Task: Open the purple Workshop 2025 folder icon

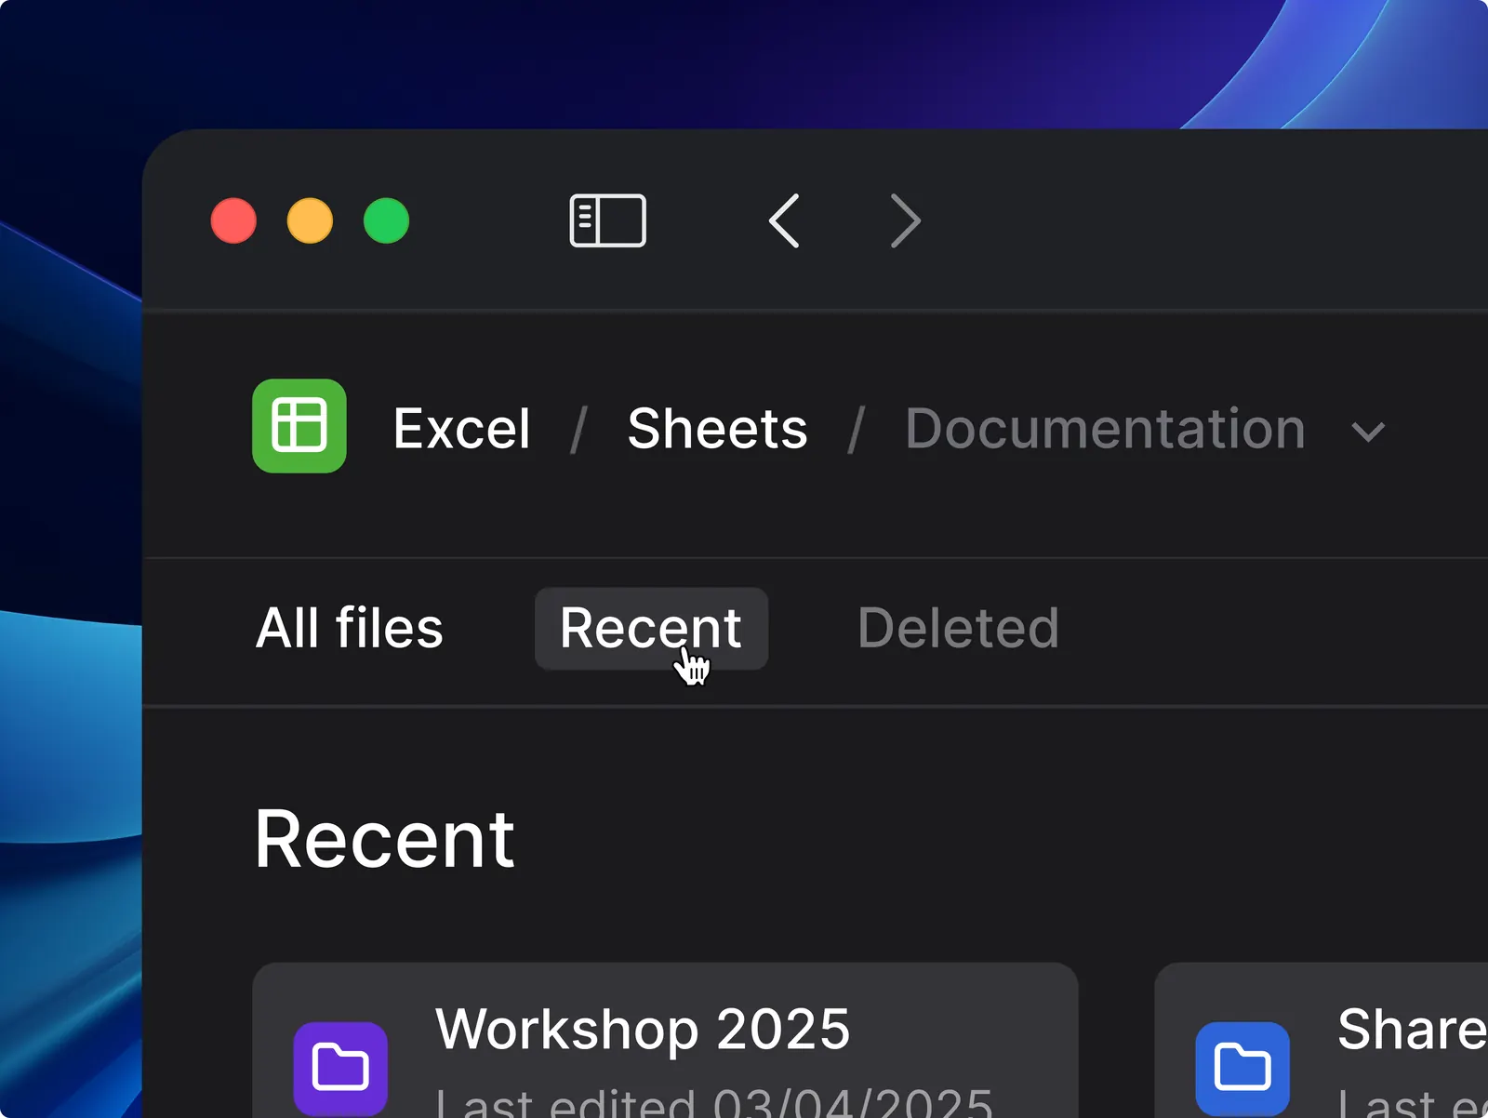Action: coord(340,1068)
